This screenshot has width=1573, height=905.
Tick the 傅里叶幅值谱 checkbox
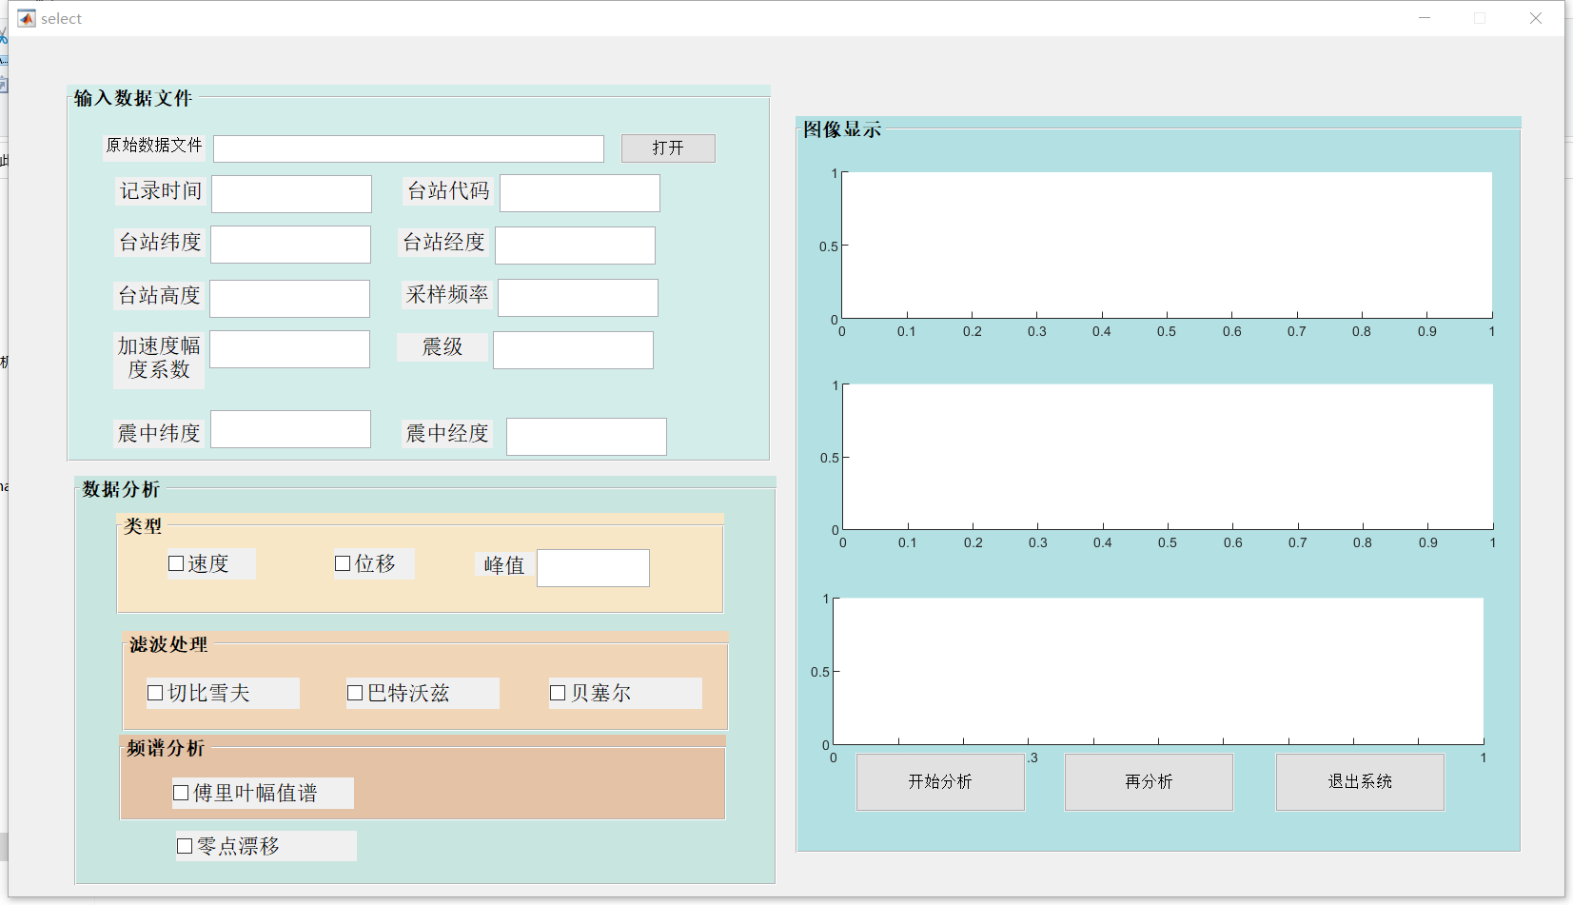pos(181,793)
